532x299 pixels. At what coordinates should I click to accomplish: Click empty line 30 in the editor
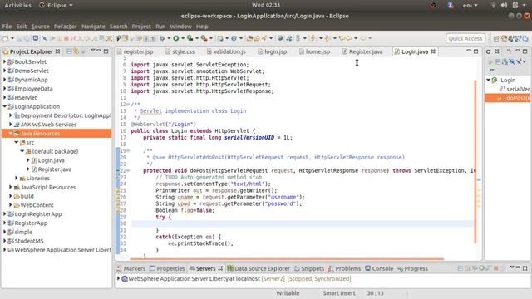click(302, 223)
